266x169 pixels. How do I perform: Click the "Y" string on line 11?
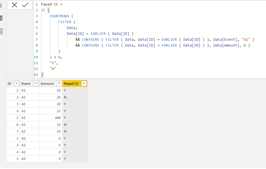[53, 63]
